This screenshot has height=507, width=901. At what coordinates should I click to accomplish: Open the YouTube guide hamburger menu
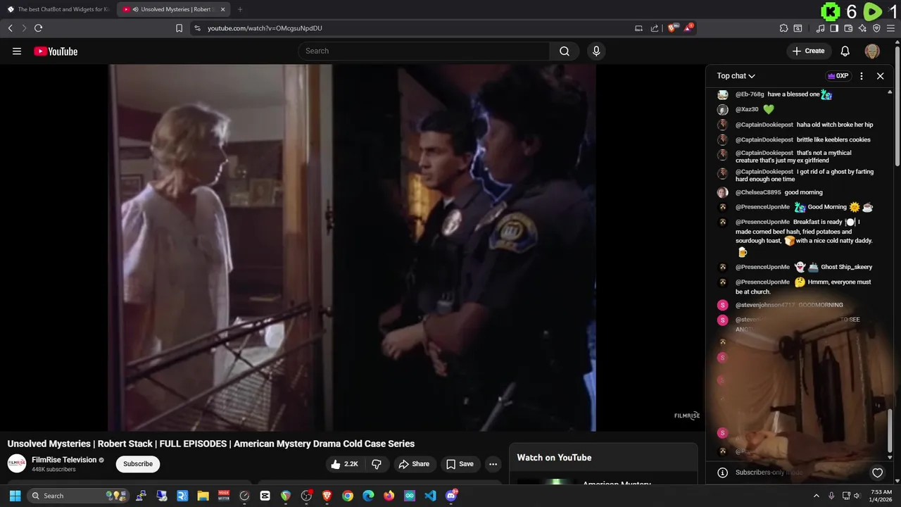pos(17,51)
